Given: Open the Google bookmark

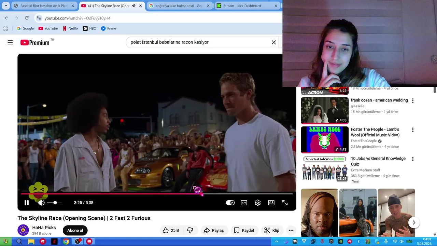Looking at the screenshot, I should click(25, 28).
